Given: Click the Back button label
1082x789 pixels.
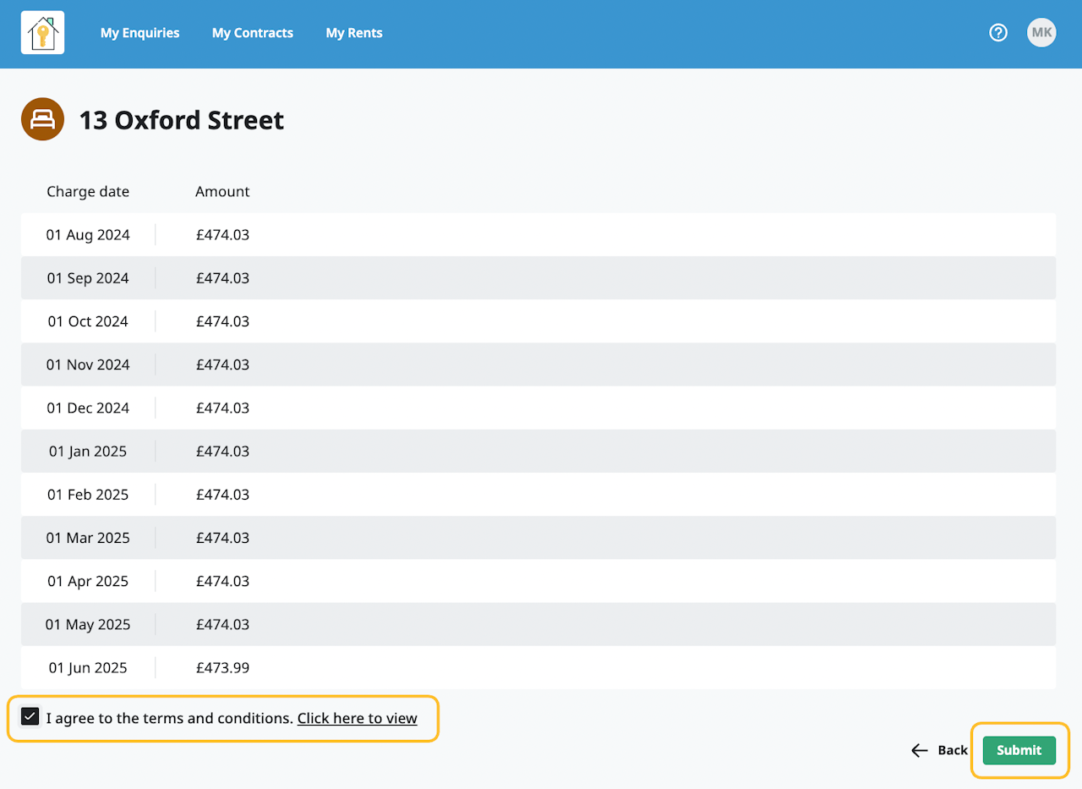Looking at the screenshot, I should pyautogui.click(x=953, y=750).
